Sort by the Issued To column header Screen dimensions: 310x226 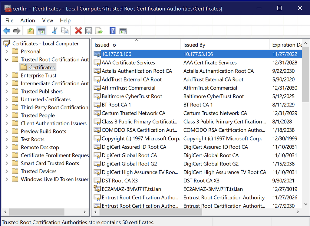pos(137,45)
